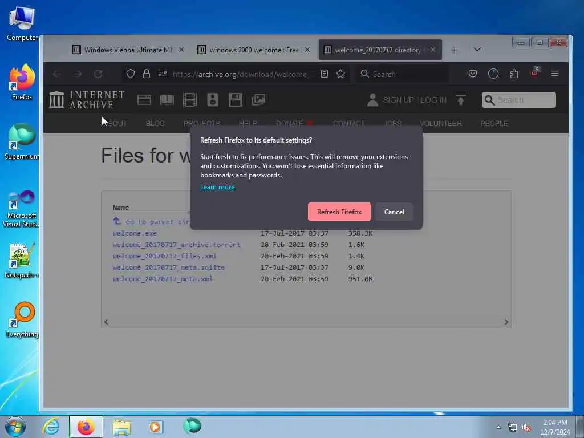This screenshot has width=584, height=438.
Task: Click the red uBlock extension icon
Action: 535,72
